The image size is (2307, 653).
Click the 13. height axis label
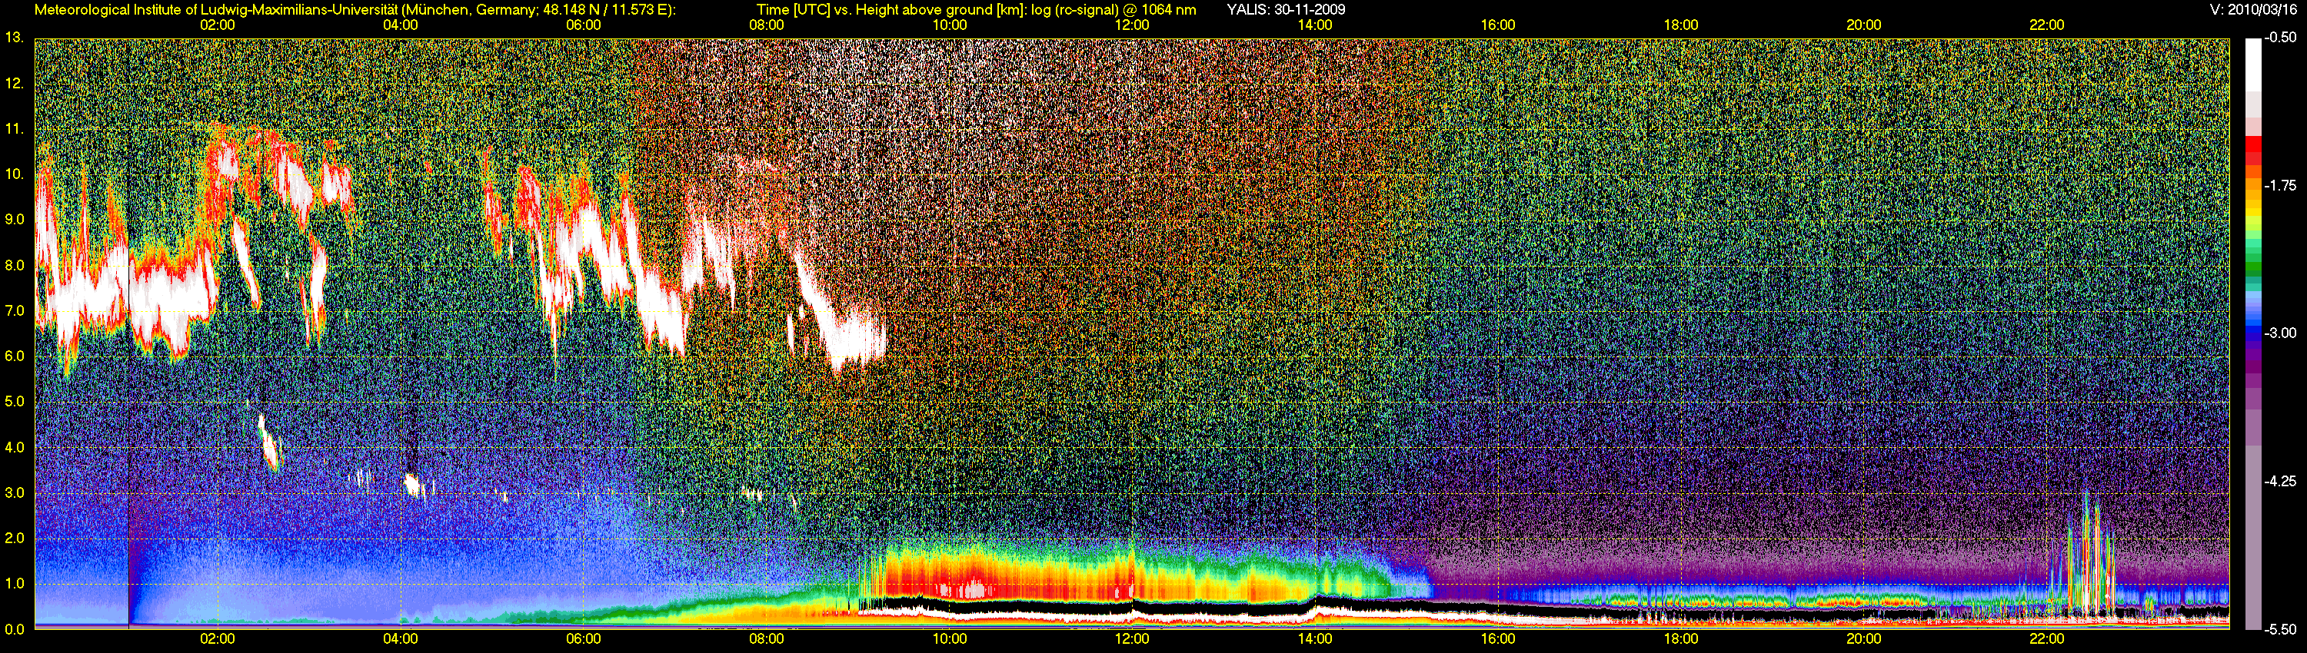coord(13,38)
